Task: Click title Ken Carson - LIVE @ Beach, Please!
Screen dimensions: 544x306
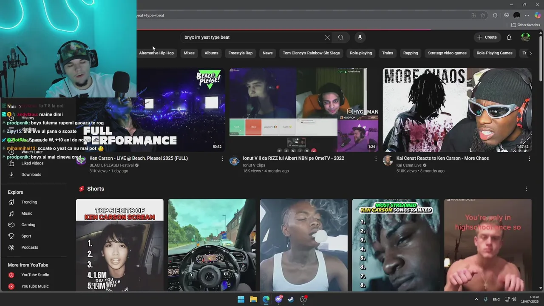Action: (x=139, y=158)
